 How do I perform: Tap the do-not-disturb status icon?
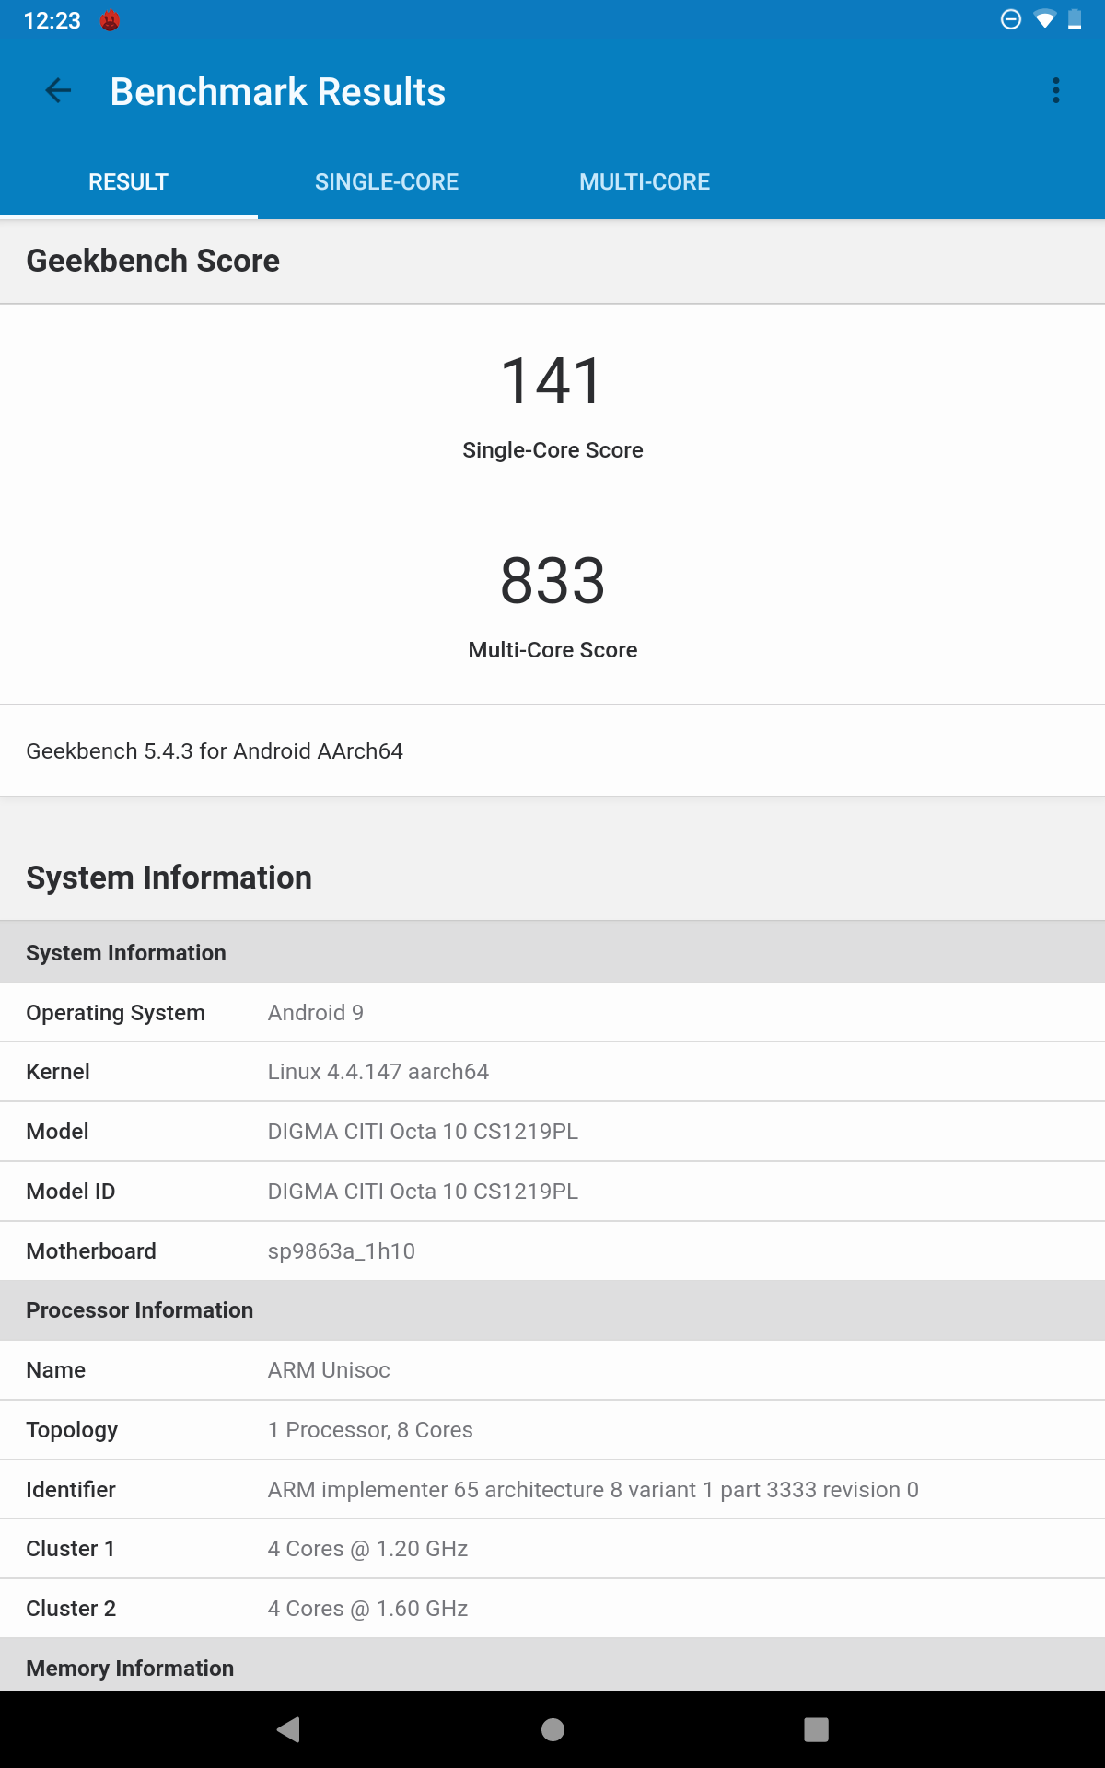point(1011,19)
